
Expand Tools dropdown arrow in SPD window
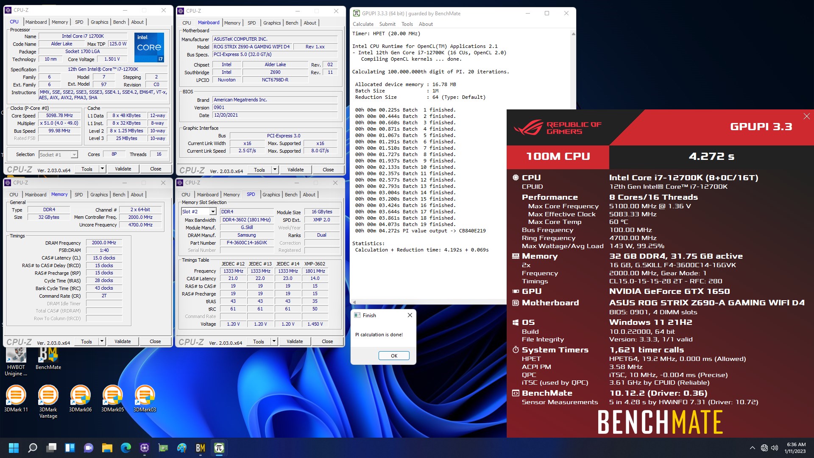[x=274, y=341]
